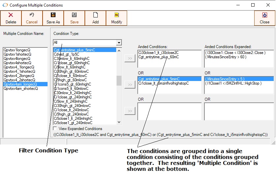Click the Add new document icon
The image size is (276, 185).
95,15
